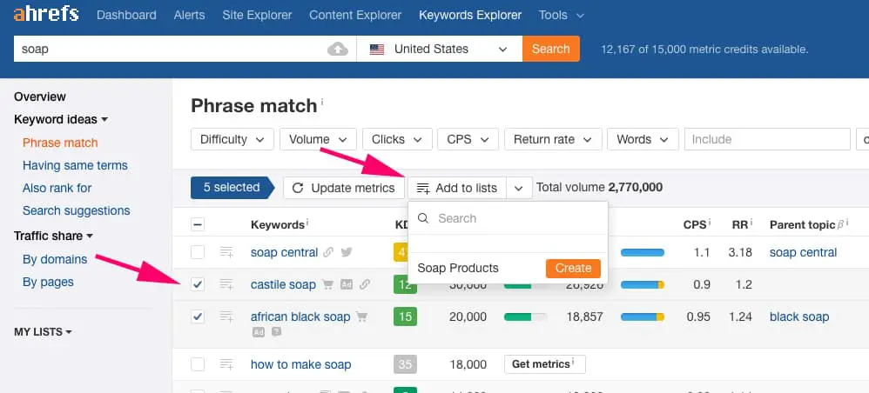Expand MY LISTS section
869x393 pixels.
(x=44, y=332)
